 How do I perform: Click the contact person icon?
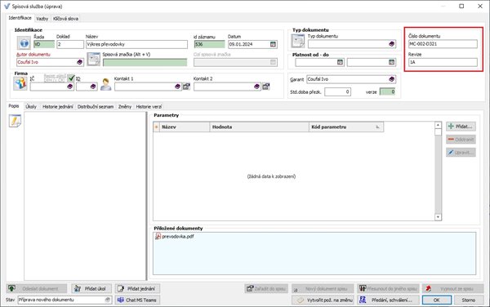[x=105, y=84]
